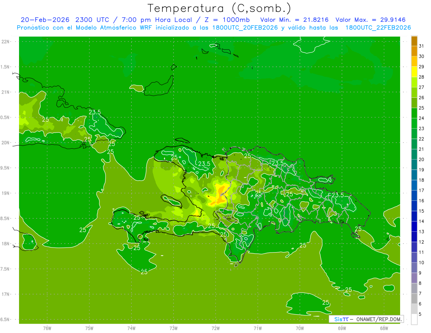
Task: Pick legend color band between 26 and 27
Action: pos(414,92)
